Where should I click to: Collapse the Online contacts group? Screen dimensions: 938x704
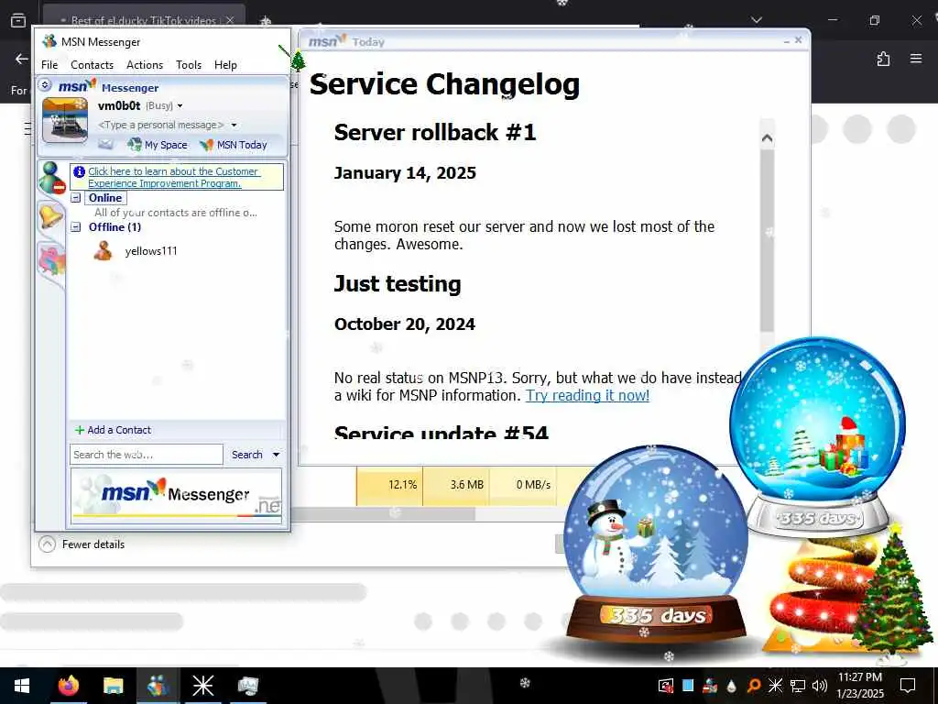(x=76, y=198)
